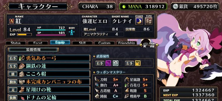Click the right page switch arrow
Image resolution: width=222 pixels, height=101 pixels.
tap(157, 45)
